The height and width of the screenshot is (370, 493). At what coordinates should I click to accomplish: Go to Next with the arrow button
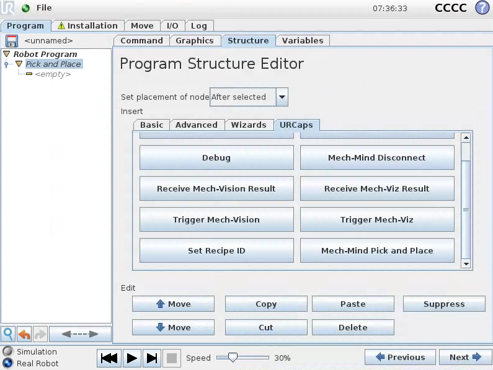(465, 357)
